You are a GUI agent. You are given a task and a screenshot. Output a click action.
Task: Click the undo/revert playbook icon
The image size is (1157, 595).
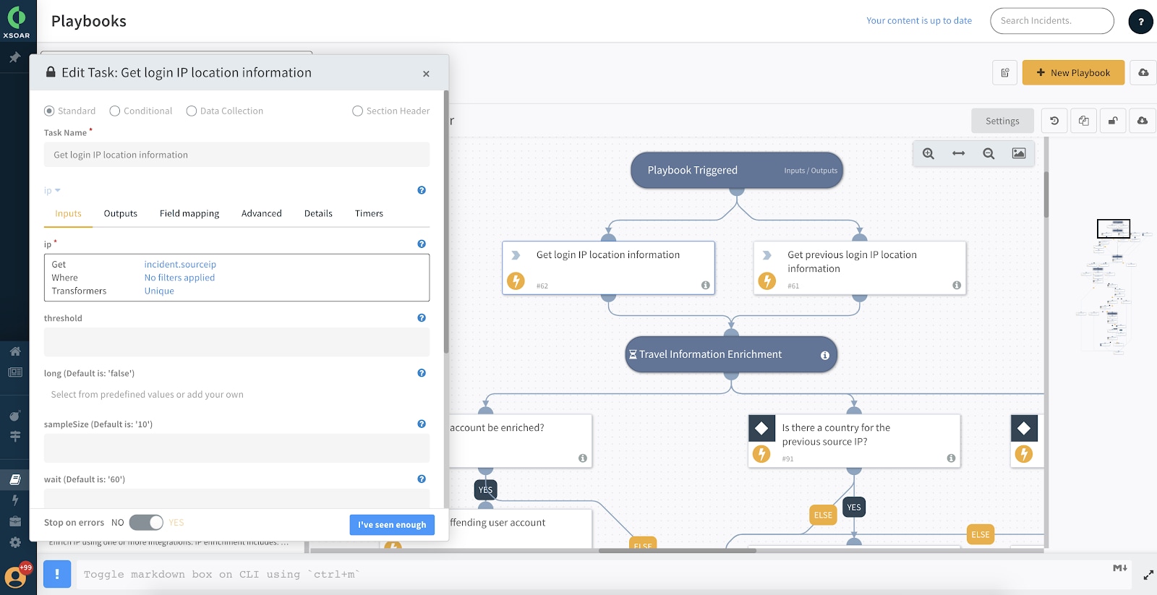[1054, 121]
